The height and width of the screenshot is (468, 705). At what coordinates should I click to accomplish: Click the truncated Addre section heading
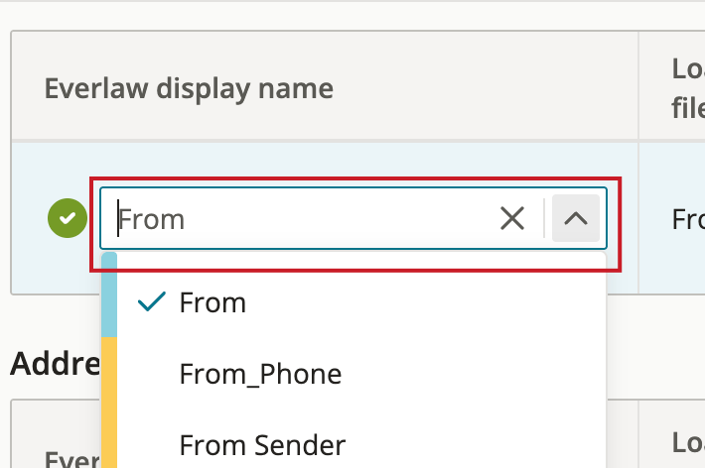[x=56, y=363]
